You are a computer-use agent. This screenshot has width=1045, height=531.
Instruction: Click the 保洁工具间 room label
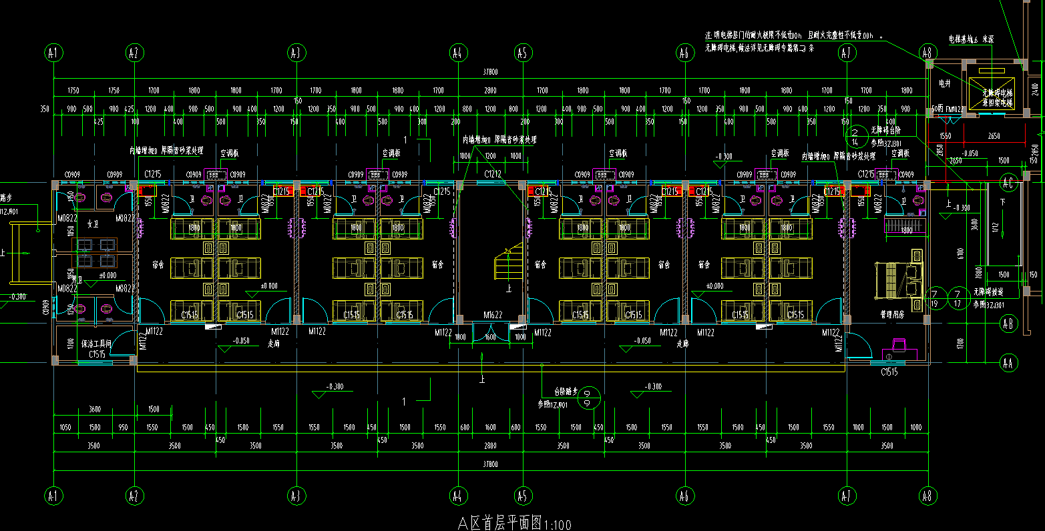click(x=96, y=344)
